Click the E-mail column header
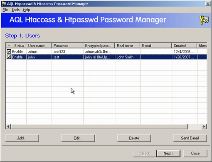Viewport: 212px width, 162px height. pyautogui.click(x=156, y=46)
